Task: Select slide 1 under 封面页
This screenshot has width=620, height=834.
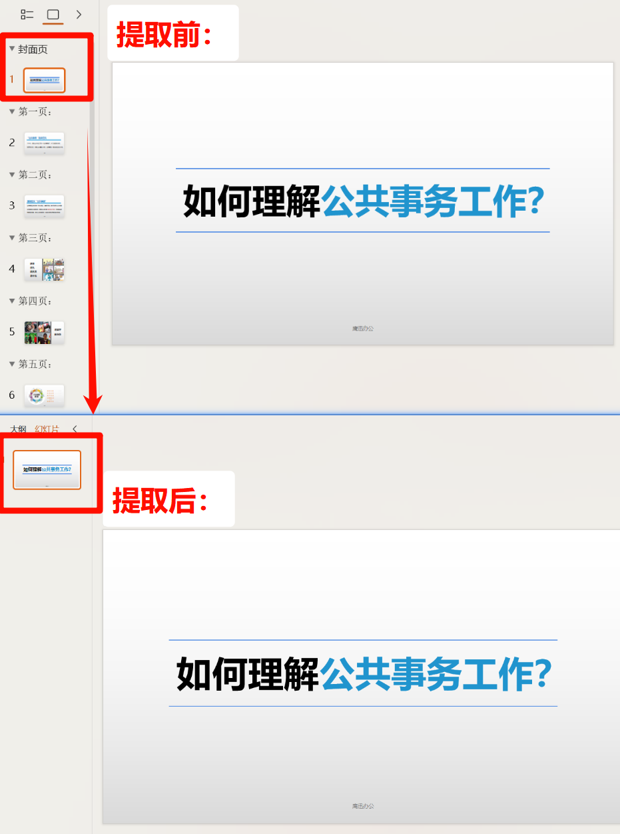Action: [45, 79]
